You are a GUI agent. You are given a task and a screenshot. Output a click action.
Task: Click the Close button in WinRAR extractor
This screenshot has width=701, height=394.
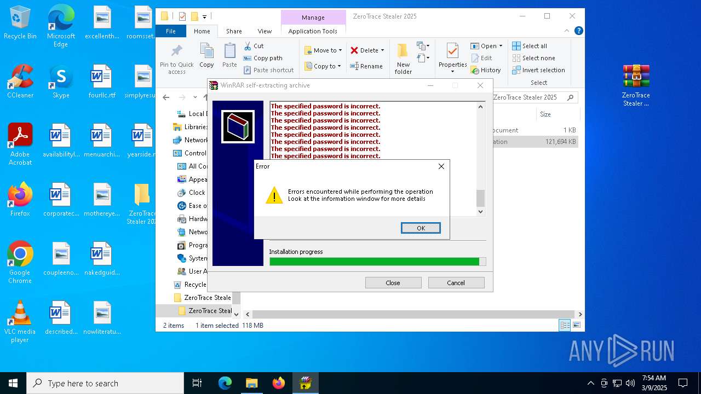tap(393, 283)
